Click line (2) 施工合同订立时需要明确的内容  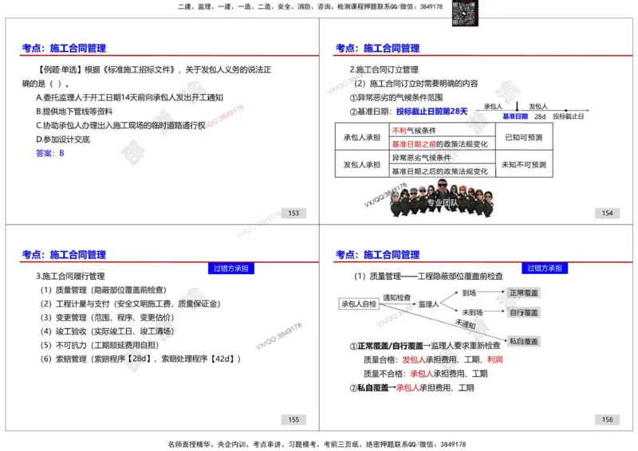click(415, 84)
